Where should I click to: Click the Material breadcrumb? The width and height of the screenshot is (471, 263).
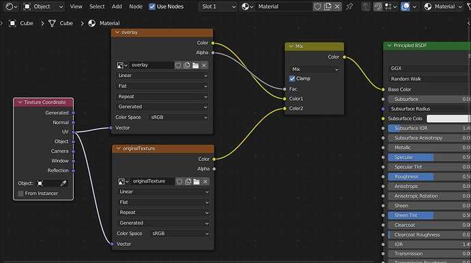coord(104,23)
